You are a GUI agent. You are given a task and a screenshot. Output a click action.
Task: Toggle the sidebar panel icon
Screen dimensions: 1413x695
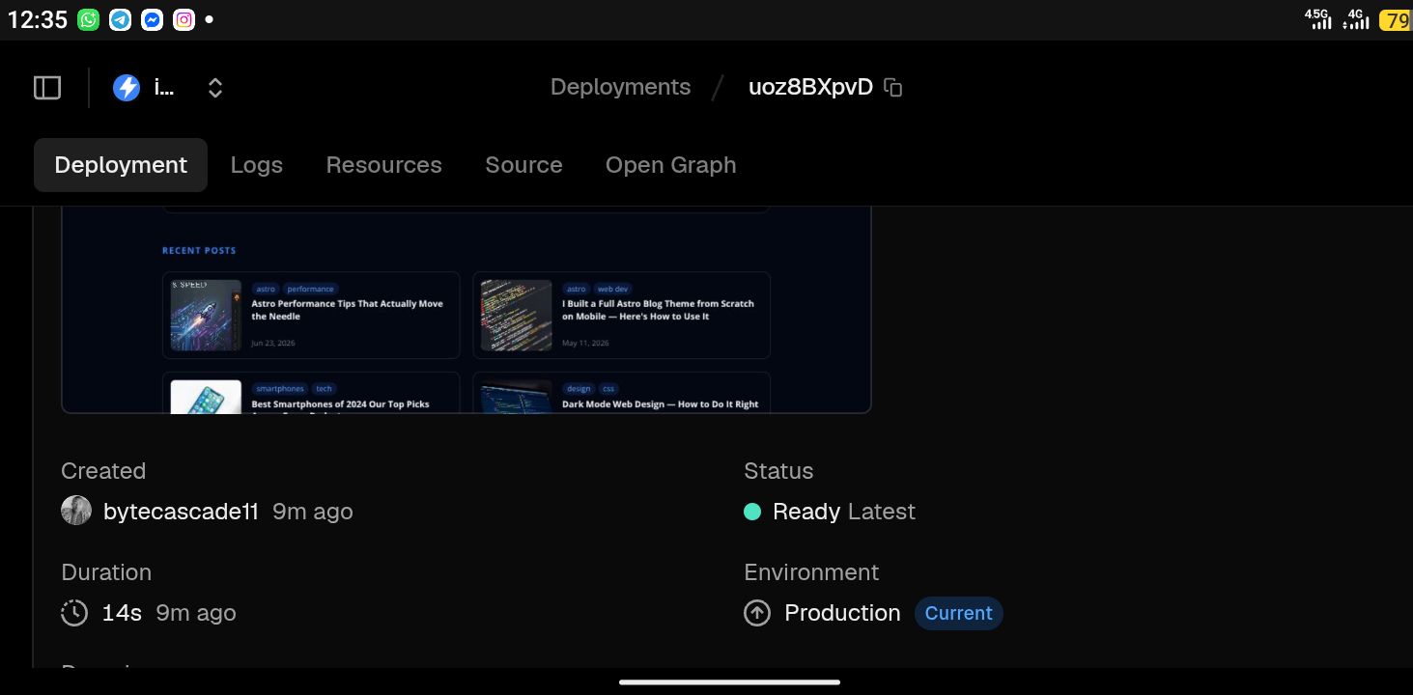click(x=47, y=88)
